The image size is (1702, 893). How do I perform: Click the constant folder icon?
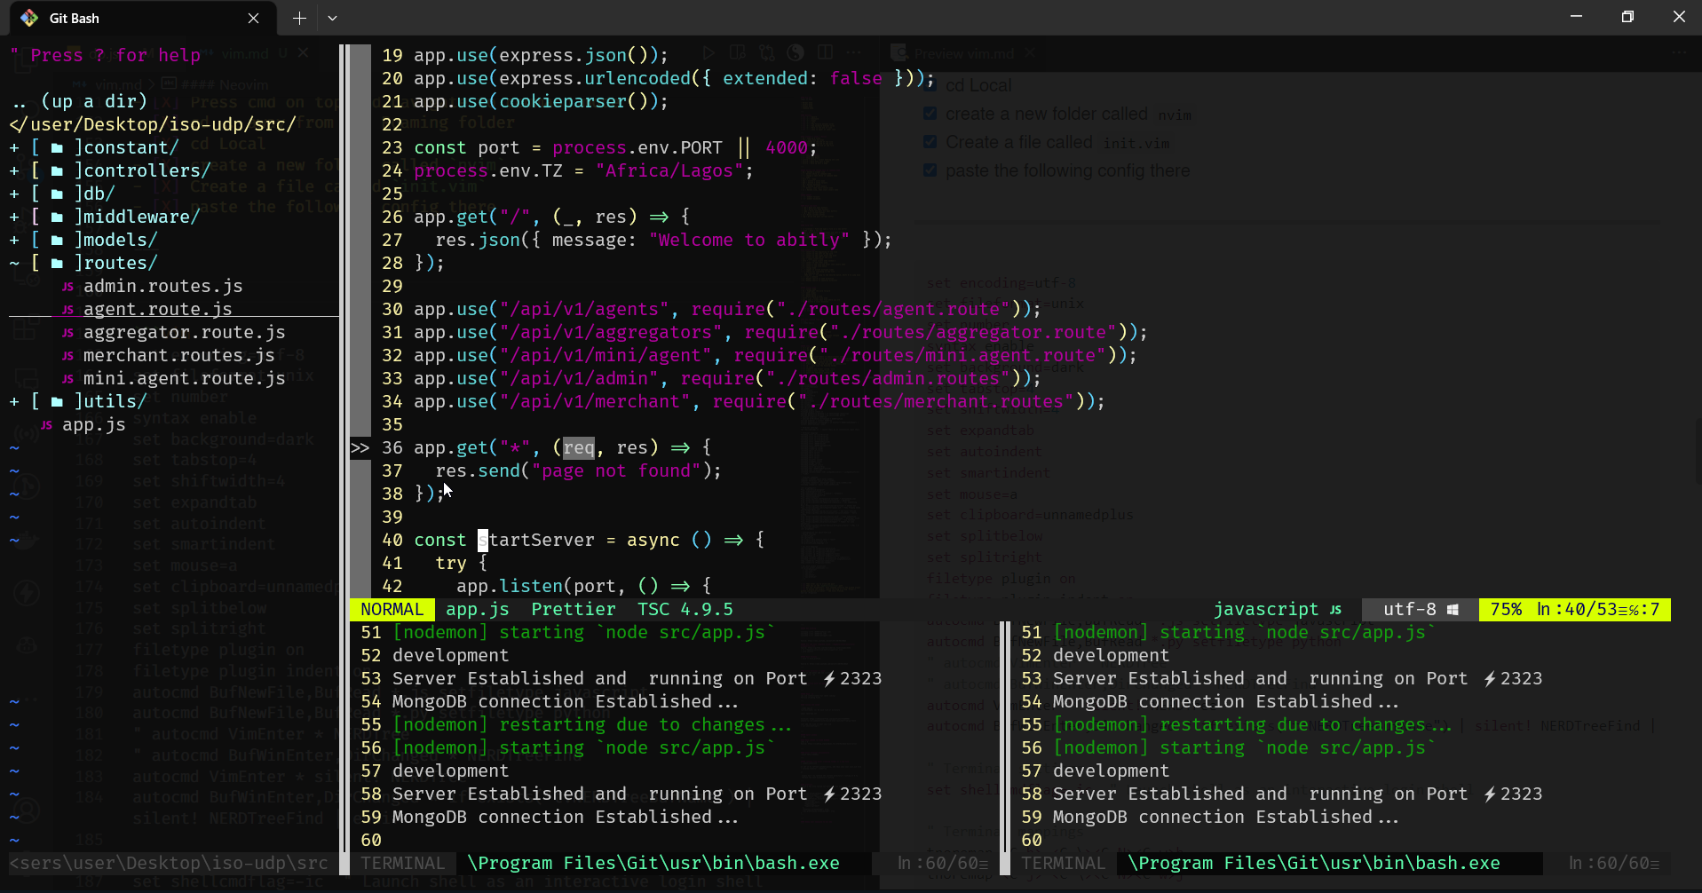(57, 148)
